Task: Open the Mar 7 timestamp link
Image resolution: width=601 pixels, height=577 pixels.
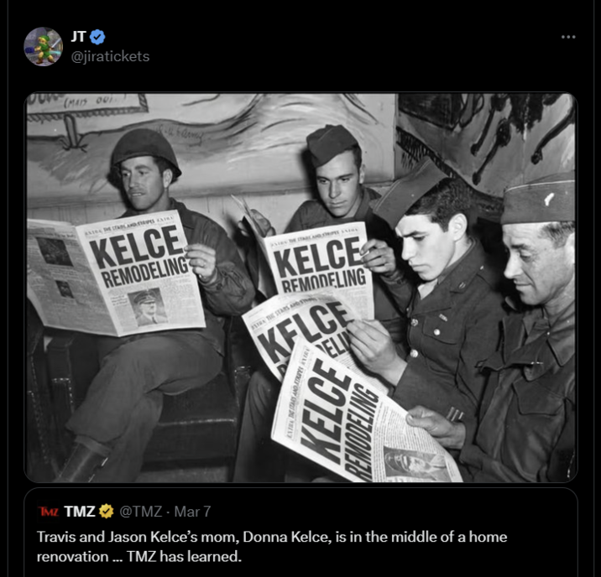Action: (x=193, y=511)
